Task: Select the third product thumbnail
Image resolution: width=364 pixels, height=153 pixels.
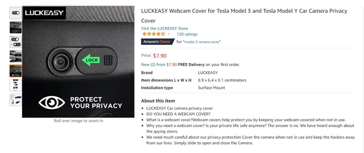Action: (x=16, y=42)
